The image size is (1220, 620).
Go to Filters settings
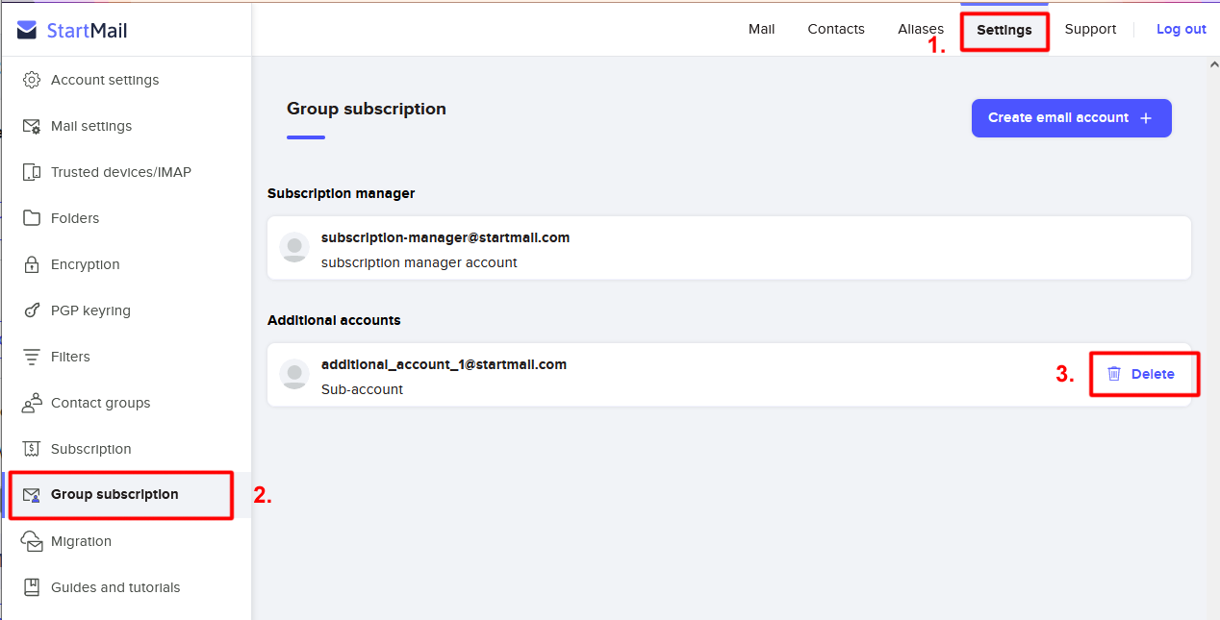pos(126,357)
